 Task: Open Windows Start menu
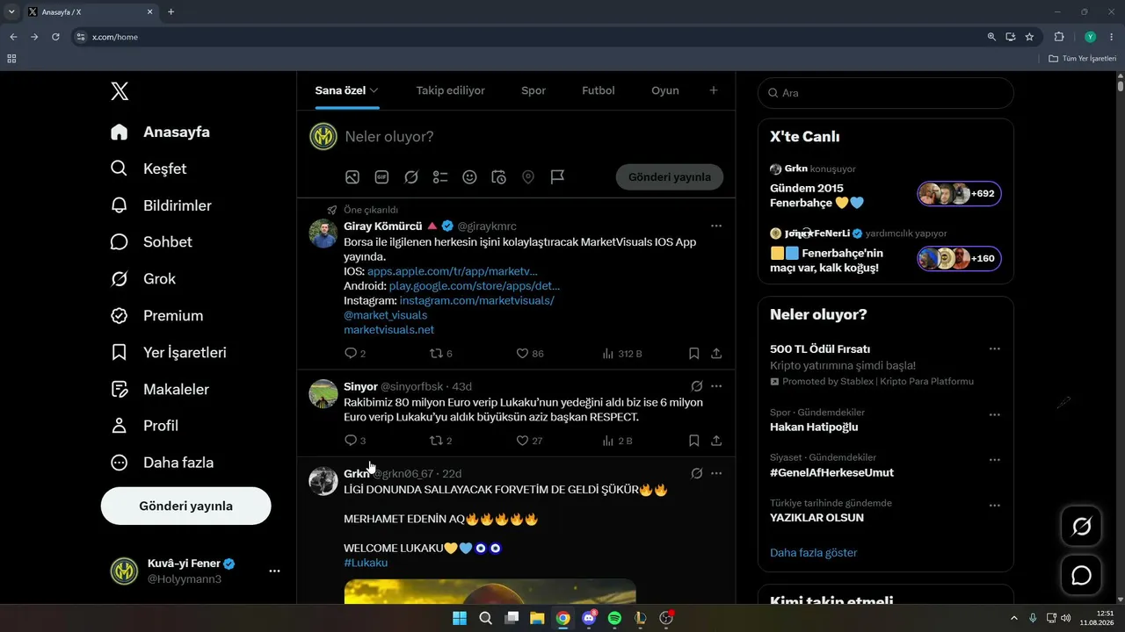point(460,618)
